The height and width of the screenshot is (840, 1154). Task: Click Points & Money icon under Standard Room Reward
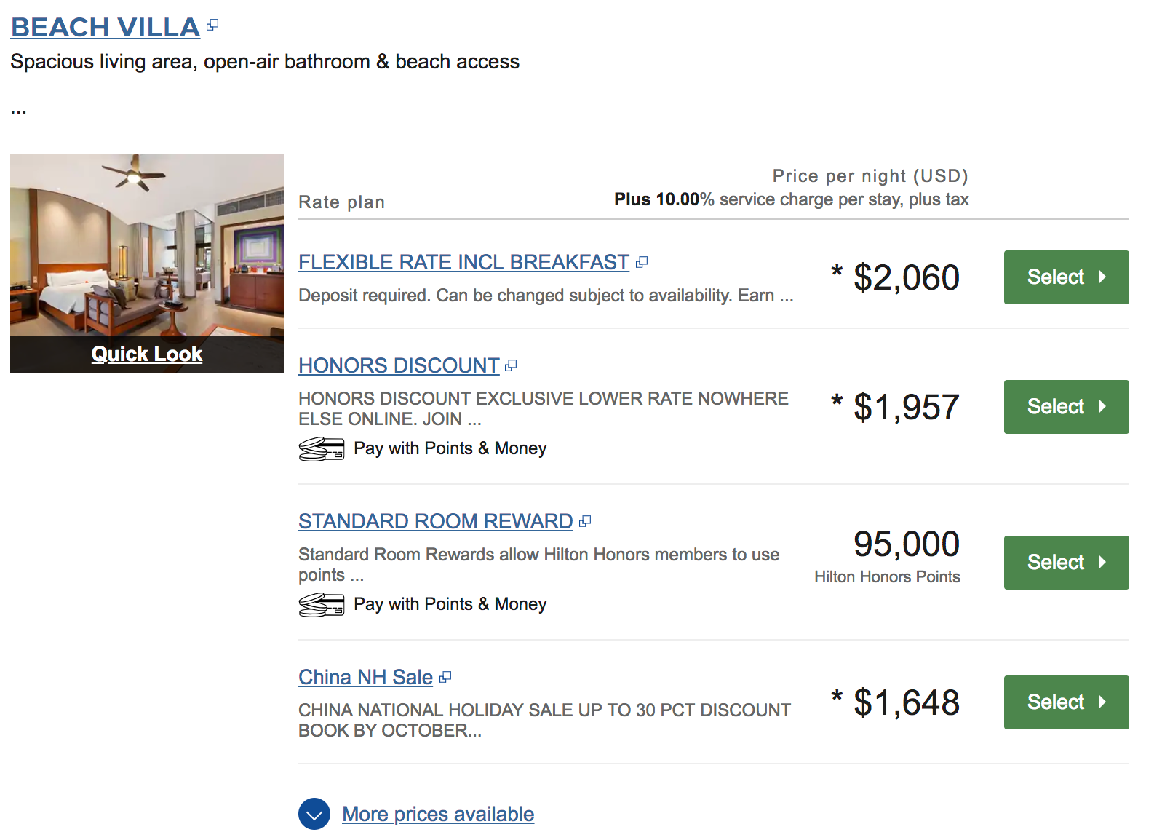tap(321, 605)
